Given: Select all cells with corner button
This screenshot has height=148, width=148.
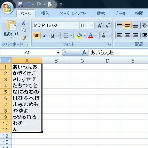Looking at the screenshot, I should 6,60.
